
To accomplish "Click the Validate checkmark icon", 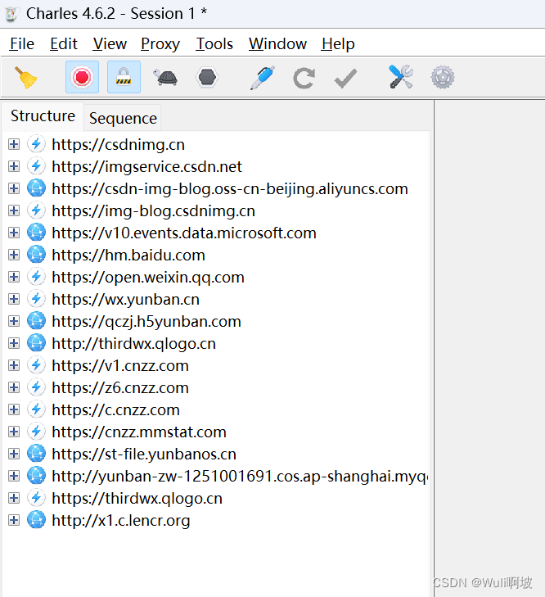I will coord(345,78).
